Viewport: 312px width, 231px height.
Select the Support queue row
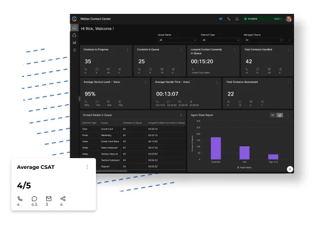[141, 166]
